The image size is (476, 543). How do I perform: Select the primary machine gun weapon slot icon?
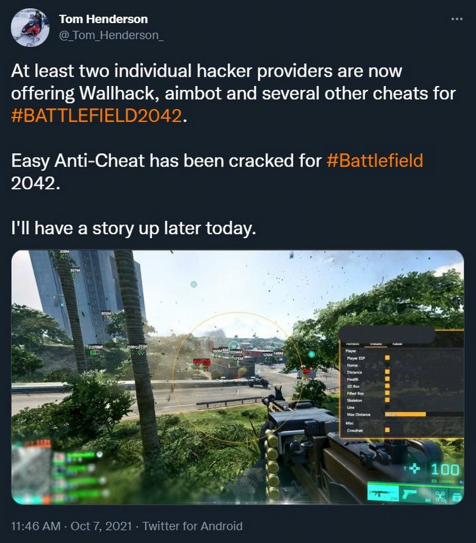coord(383,493)
